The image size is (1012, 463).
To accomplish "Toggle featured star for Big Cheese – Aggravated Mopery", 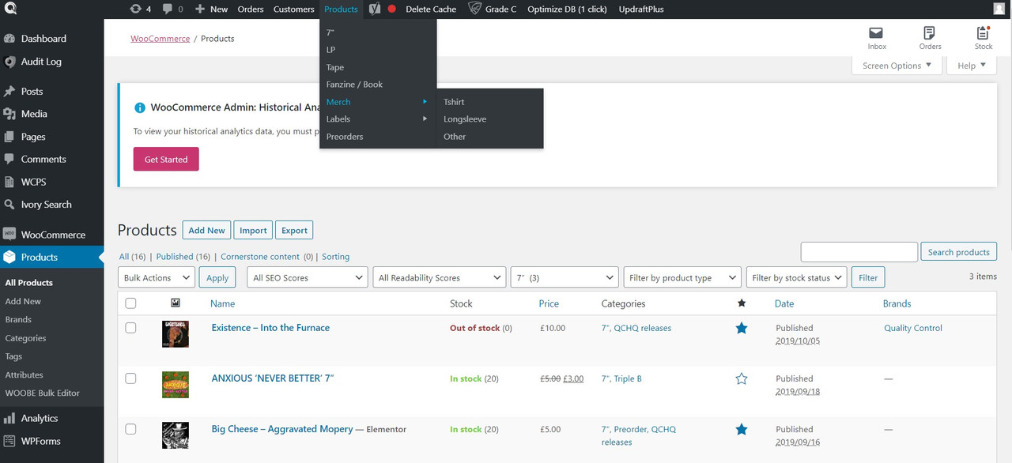I will pyautogui.click(x=742, y=430).
